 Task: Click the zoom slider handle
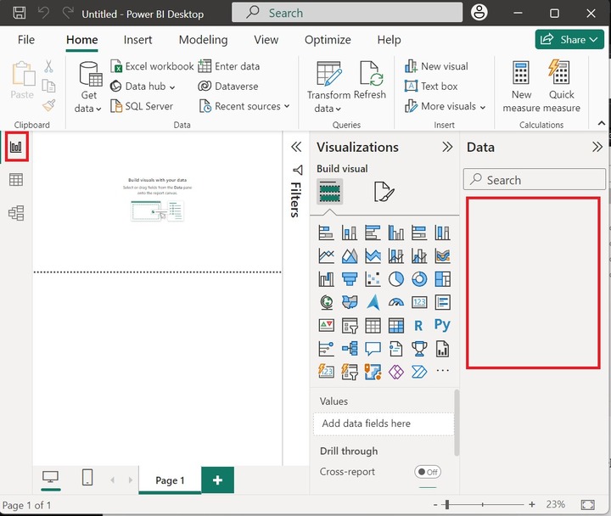447,505
